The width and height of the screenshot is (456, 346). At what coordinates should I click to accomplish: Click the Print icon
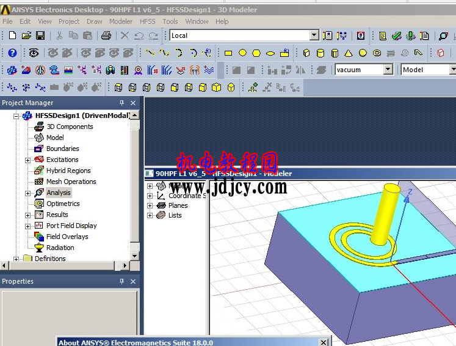pyautogui.click(x=106, y=35)
